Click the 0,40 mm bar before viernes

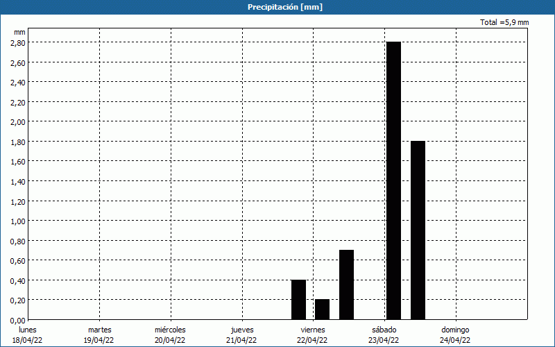tap(299, 300)
